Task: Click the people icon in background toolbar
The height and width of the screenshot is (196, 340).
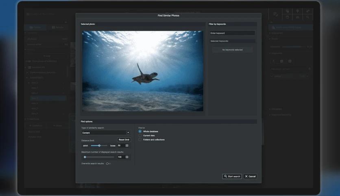Action: [298, 17]
